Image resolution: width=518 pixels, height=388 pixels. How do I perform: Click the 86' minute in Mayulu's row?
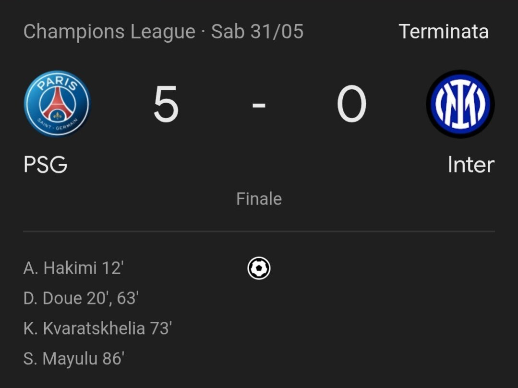[x=113, y=359]
